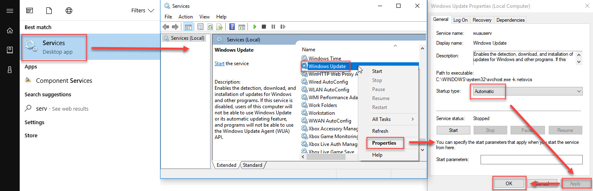The width and height of the screenshot is (593, 191).
Task: Expand the All Tasks submenu arrow
Action: [412, 119]
